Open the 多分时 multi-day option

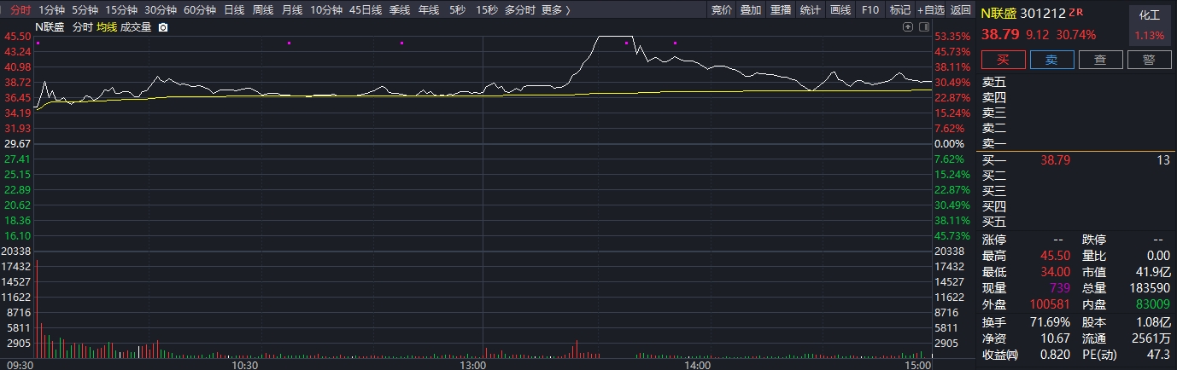tap(519, 10)
